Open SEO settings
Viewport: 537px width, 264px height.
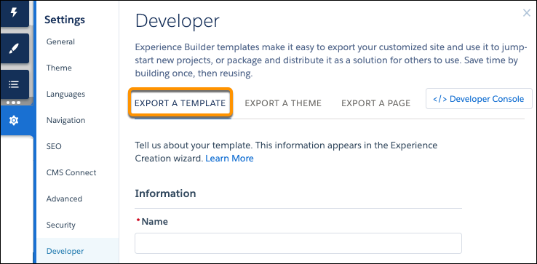(x=54, y=146)
